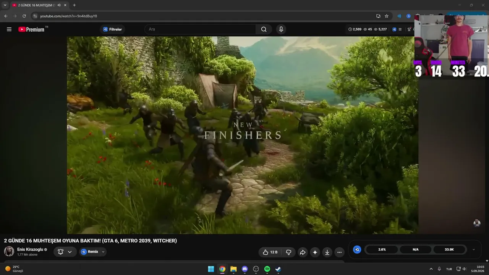The image size is (489, 275).
Task: Switch the TUR keyboard language
Action: coord(449,269)
